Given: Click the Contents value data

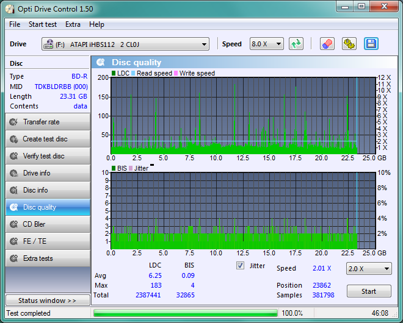Looking at the screenshot, I should [x=81, y=106].
